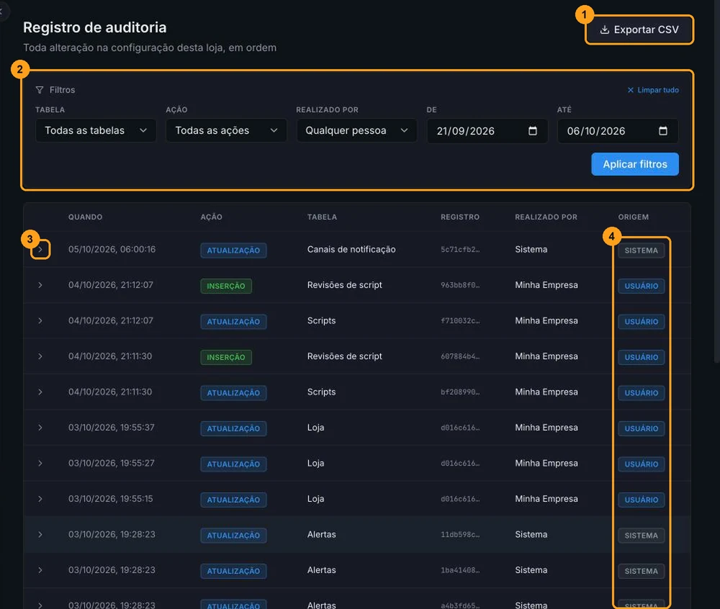This screenshot has width=720, height=609.
Task: Expand the 963bb8f0 Revisões de script row
Action: coord(40,285)
